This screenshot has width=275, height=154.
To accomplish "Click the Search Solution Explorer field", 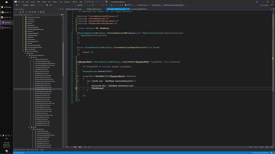I will pyautogui.click(x=37, y=15).
